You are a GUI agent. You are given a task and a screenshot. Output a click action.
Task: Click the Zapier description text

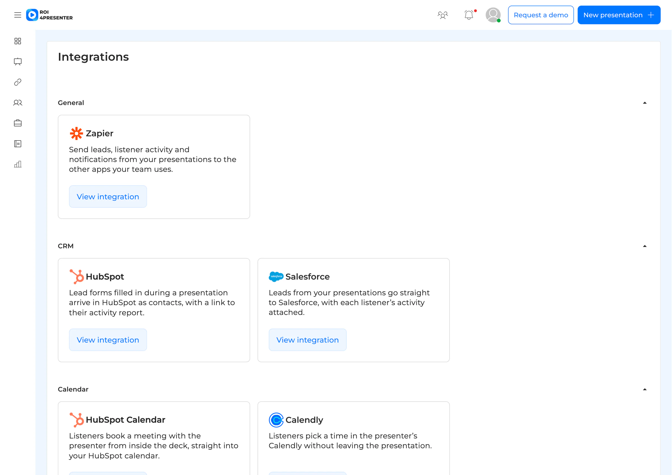[x=153, y=160]
